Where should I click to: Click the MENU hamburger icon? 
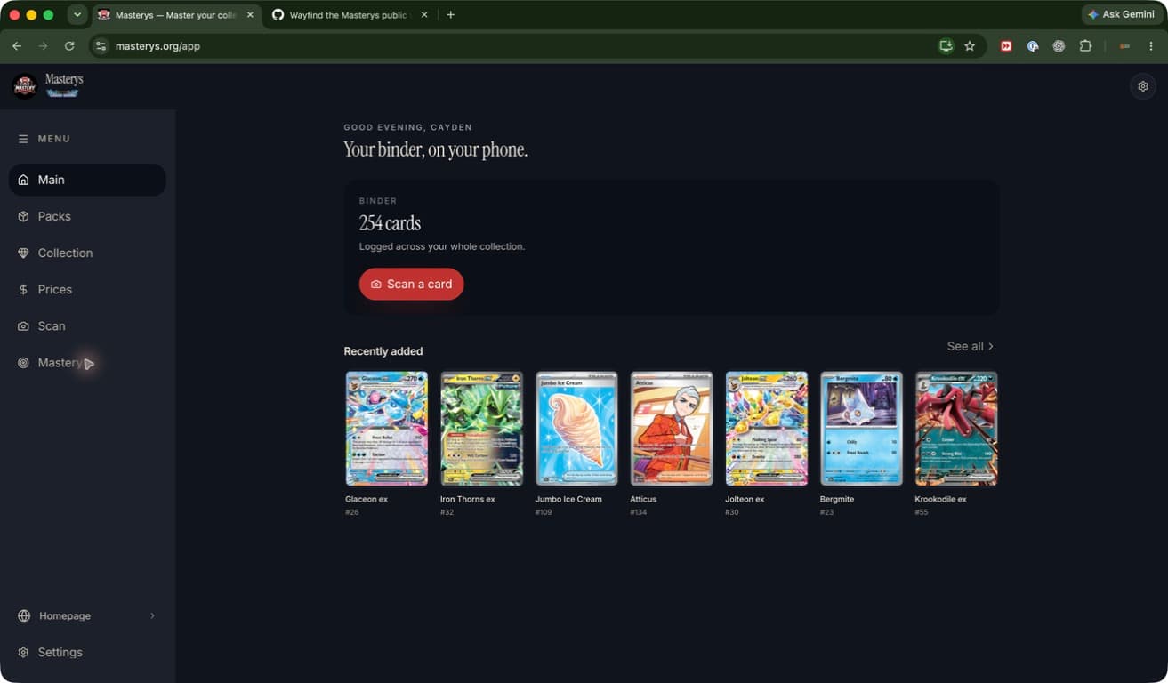point(23,139)
